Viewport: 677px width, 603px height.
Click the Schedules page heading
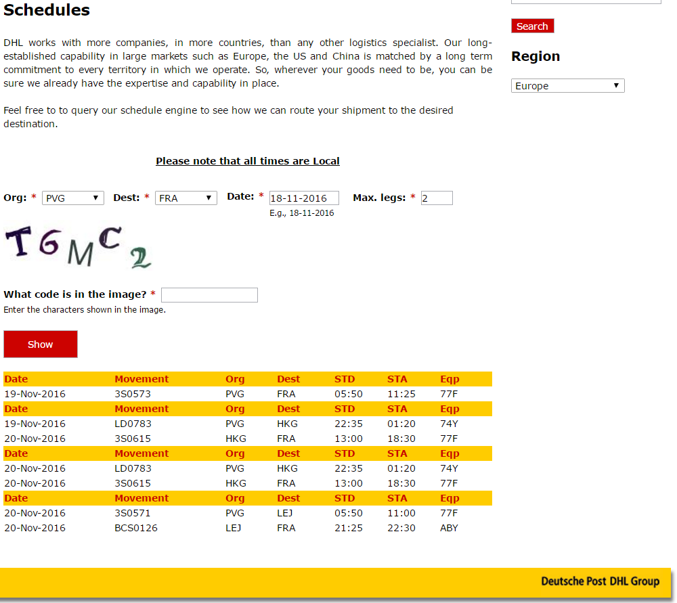tap(47, 10)
